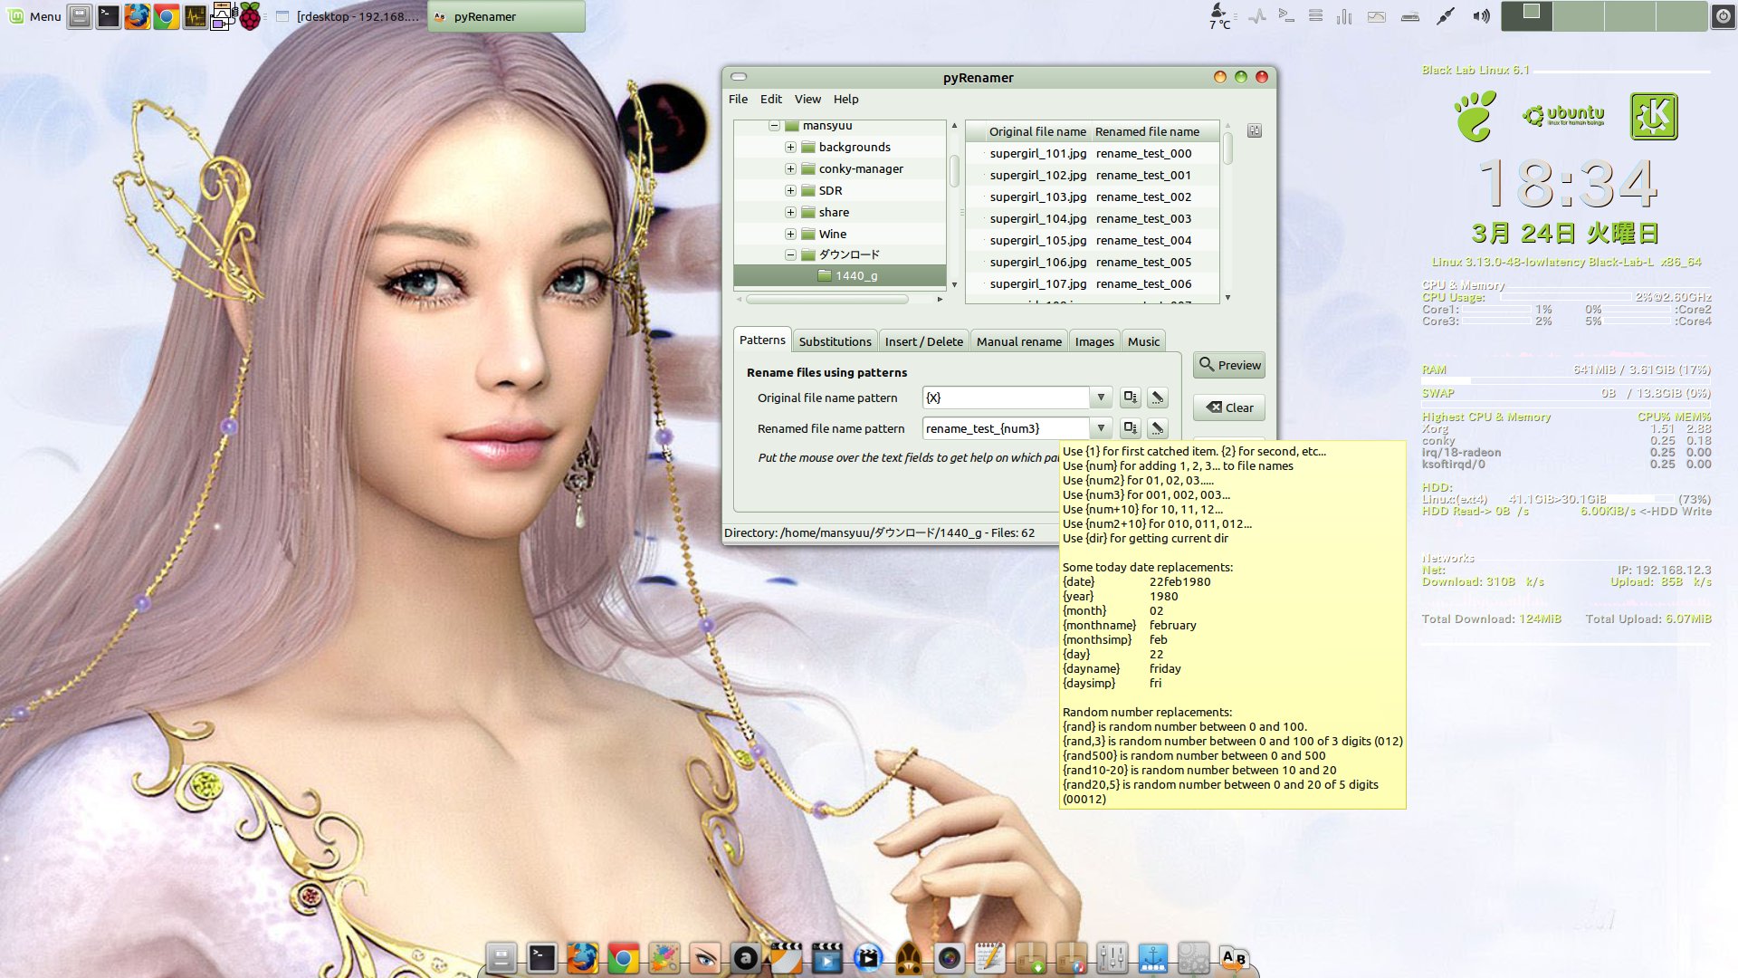Open original file name pattern dropdown
This screenshot has height=978, width=1738.
coord(1101,398)
